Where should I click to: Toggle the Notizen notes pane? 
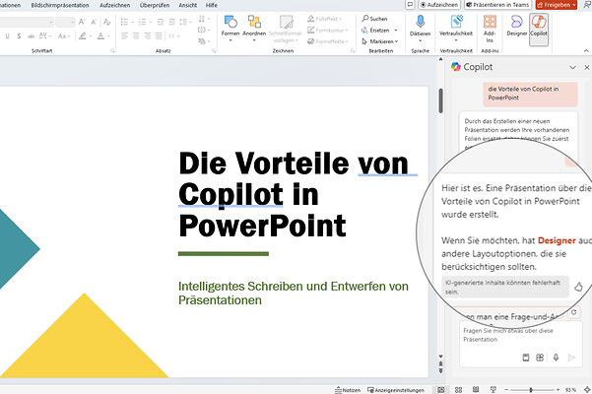346,389
